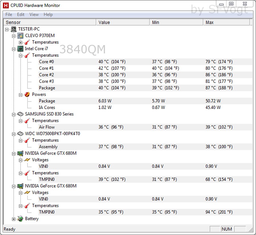
Task: Click thermometer icon under SAMSUNG SSD 830
Action: point(27,121)
